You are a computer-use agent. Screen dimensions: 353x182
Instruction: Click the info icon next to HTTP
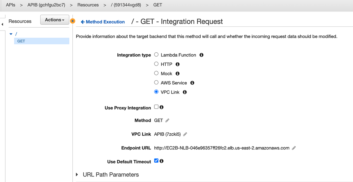pyautogui.click(x=177, y=64)
